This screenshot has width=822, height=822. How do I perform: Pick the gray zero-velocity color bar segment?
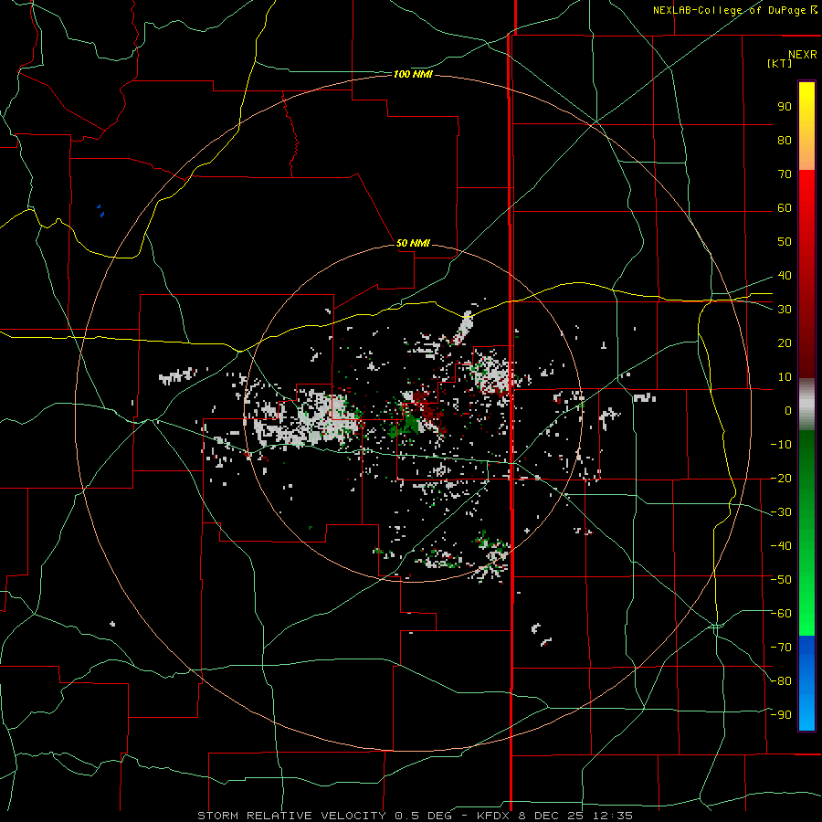806,405
